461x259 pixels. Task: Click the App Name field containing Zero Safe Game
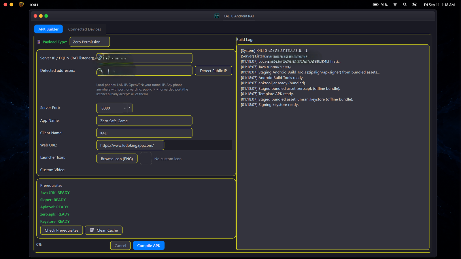(144, 121)
